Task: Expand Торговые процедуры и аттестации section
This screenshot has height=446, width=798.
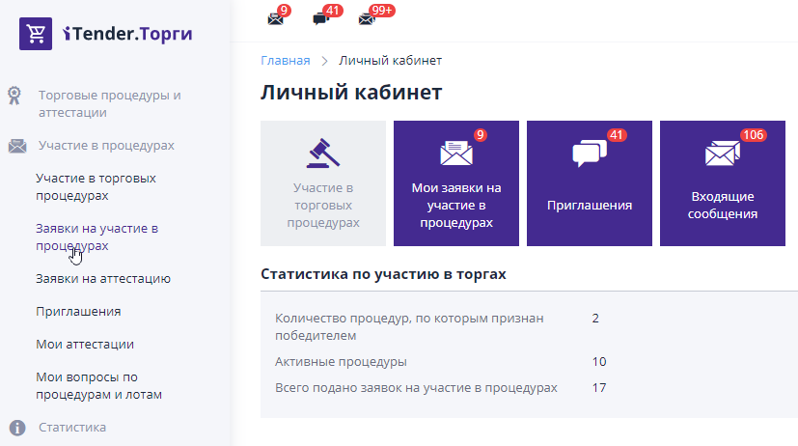Action: coord(109,103)
